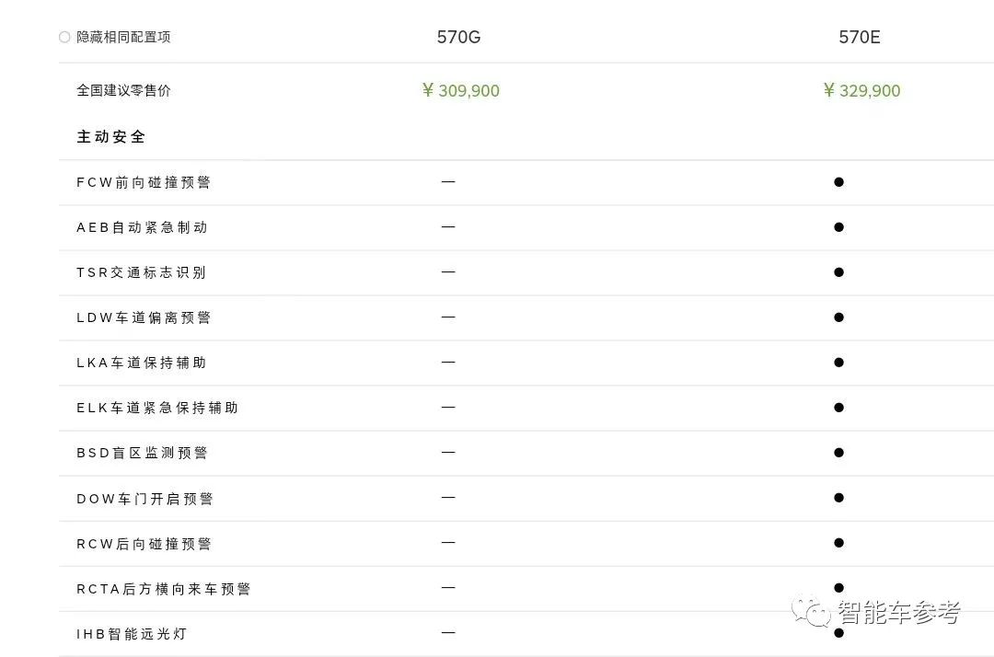Select the 570E column header
994x657 pixels.
tap(860, 38)
